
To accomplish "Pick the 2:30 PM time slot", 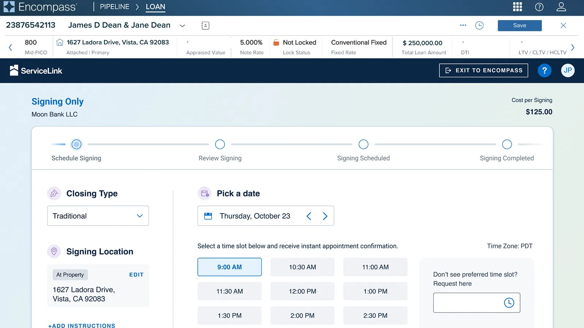I will tap(375, 316).
